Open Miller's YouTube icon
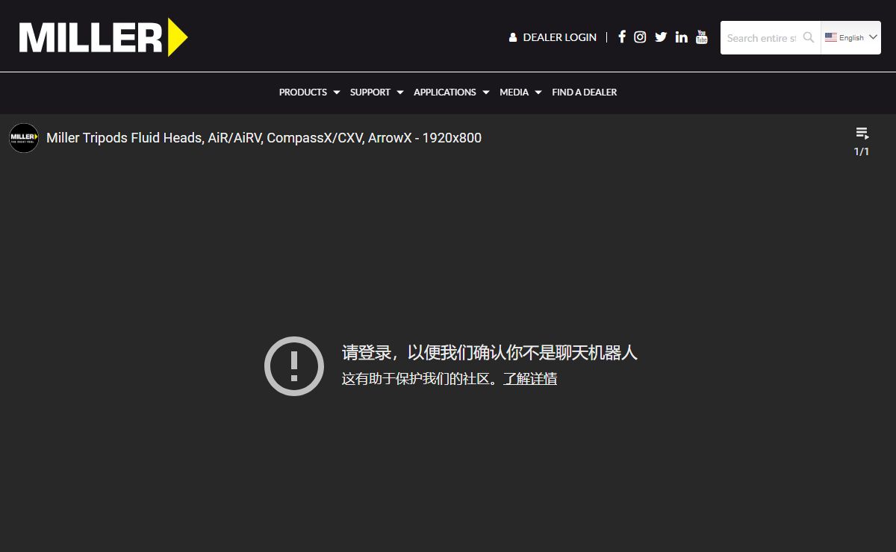This screenshot has width=896, height=552. 701,37
